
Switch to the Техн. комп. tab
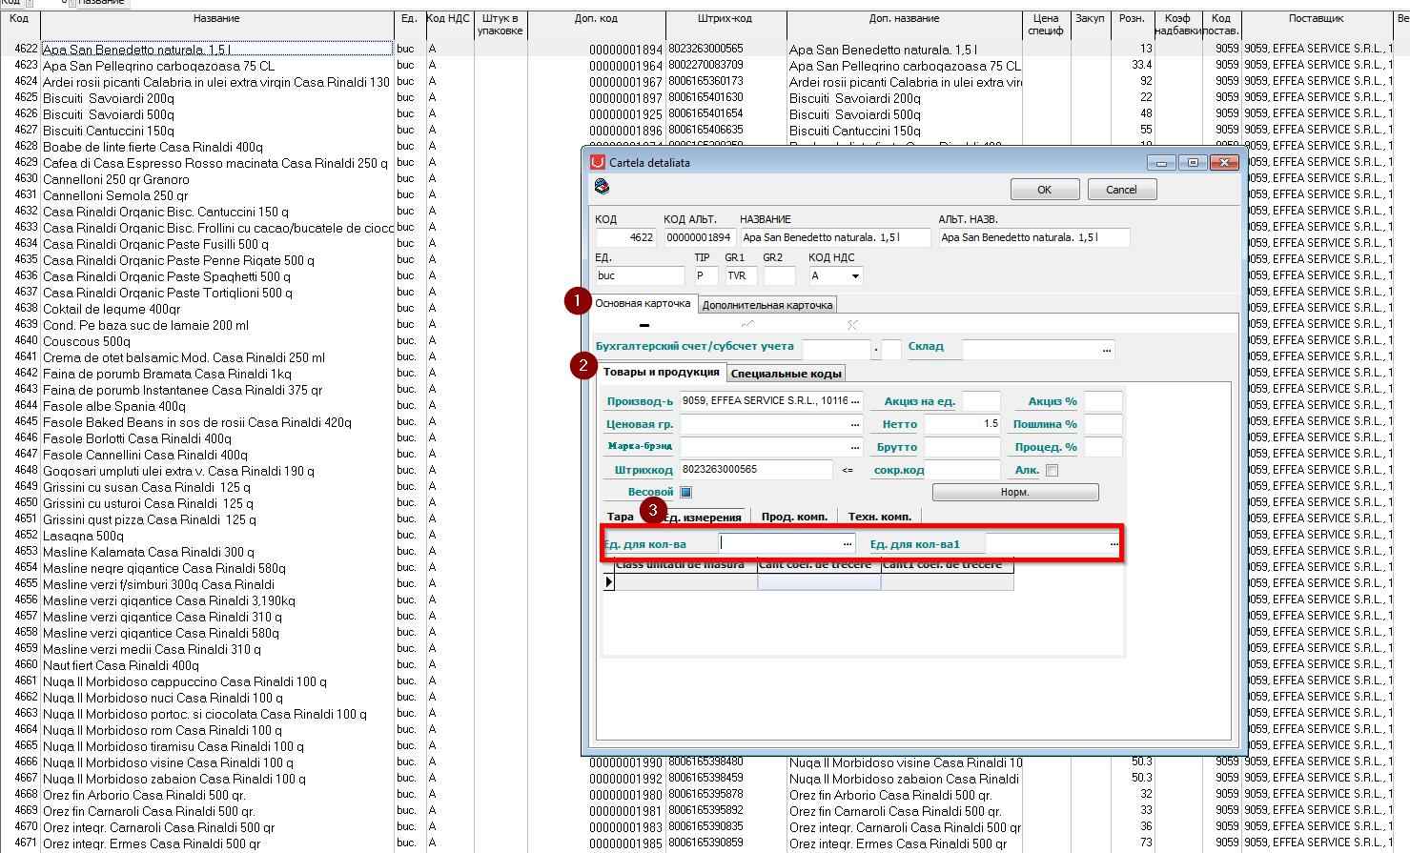click(879, 517)
